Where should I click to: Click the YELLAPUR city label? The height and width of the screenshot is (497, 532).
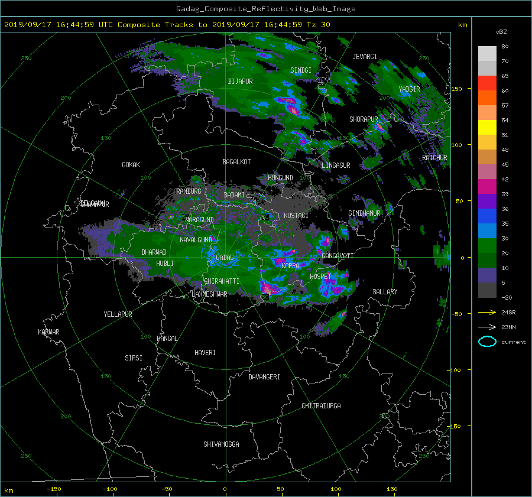point(118,314)
